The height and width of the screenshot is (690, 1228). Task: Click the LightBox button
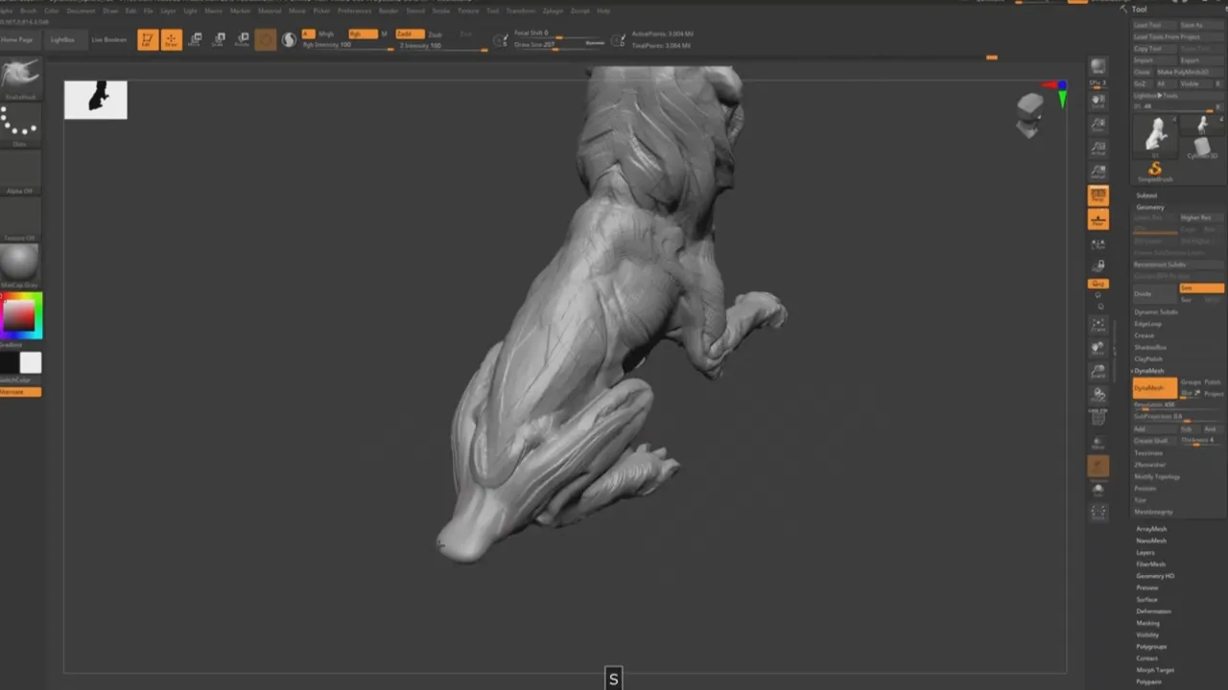62,40
